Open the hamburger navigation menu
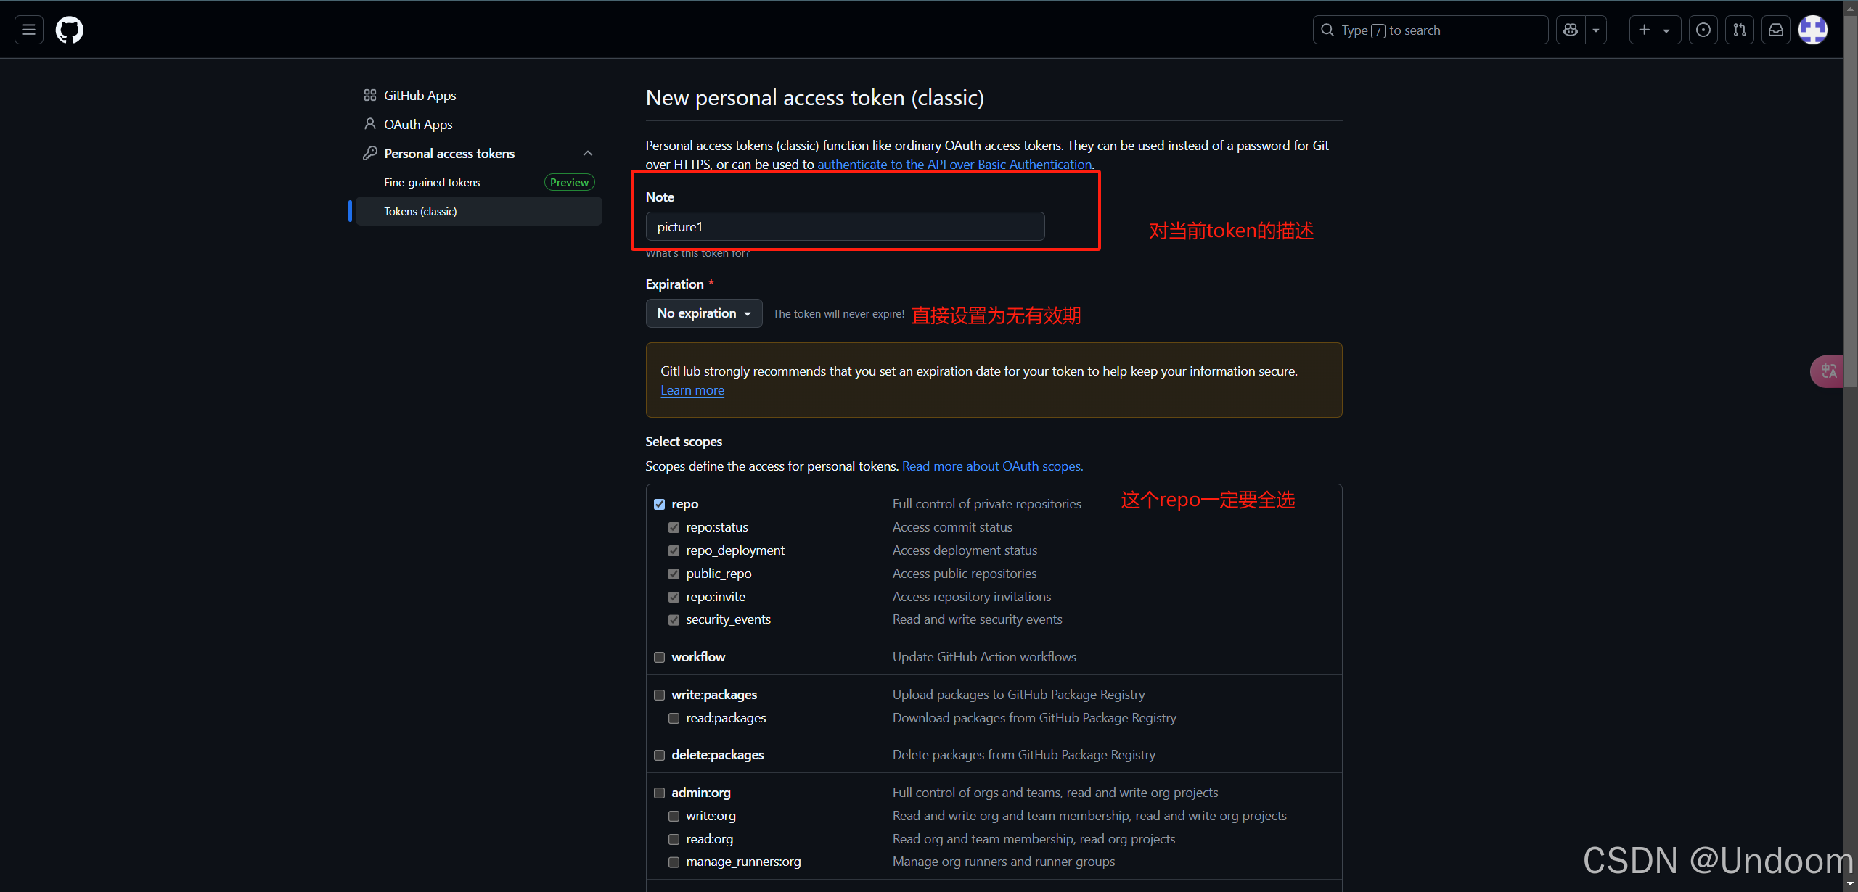Screen dimensions: 1858x892 coord(29,30)
